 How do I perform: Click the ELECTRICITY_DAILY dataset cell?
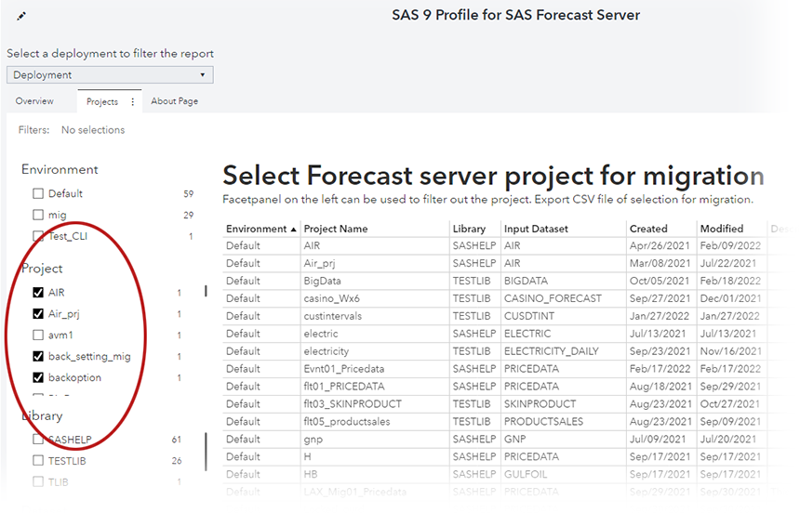click(551, 351)
